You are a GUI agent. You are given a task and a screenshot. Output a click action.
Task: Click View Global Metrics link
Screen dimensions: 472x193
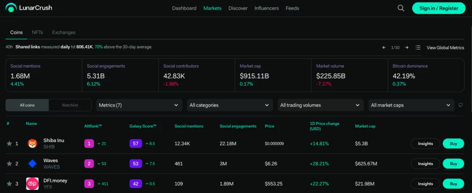445,47
